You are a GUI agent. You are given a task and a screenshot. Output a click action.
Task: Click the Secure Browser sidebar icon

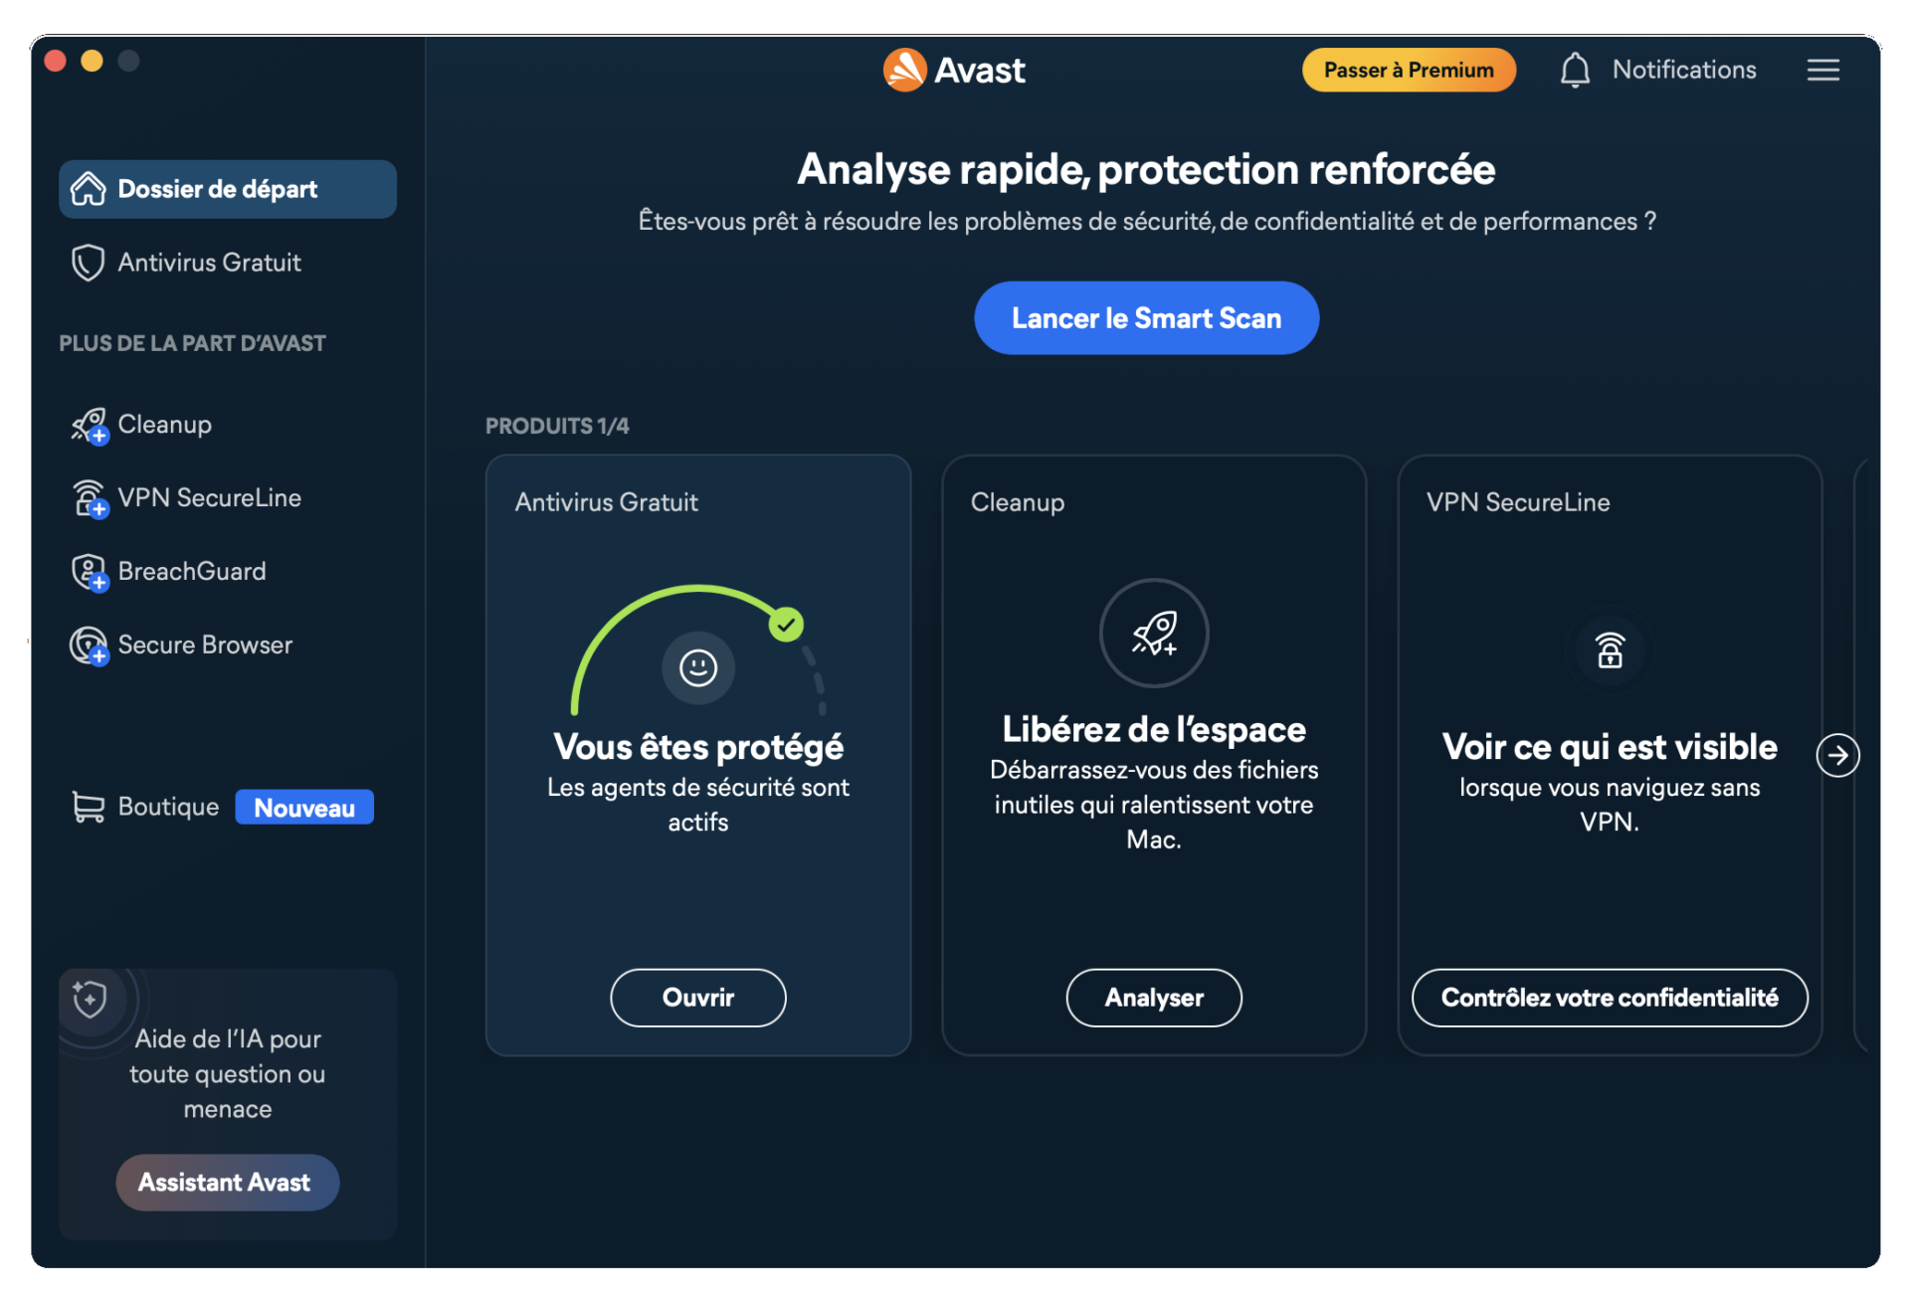[x=90, y=646]
